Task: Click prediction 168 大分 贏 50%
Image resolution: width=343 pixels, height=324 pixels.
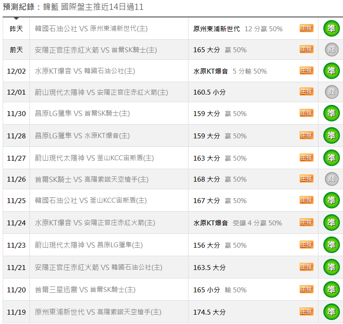Action: [x=220, y=179]
